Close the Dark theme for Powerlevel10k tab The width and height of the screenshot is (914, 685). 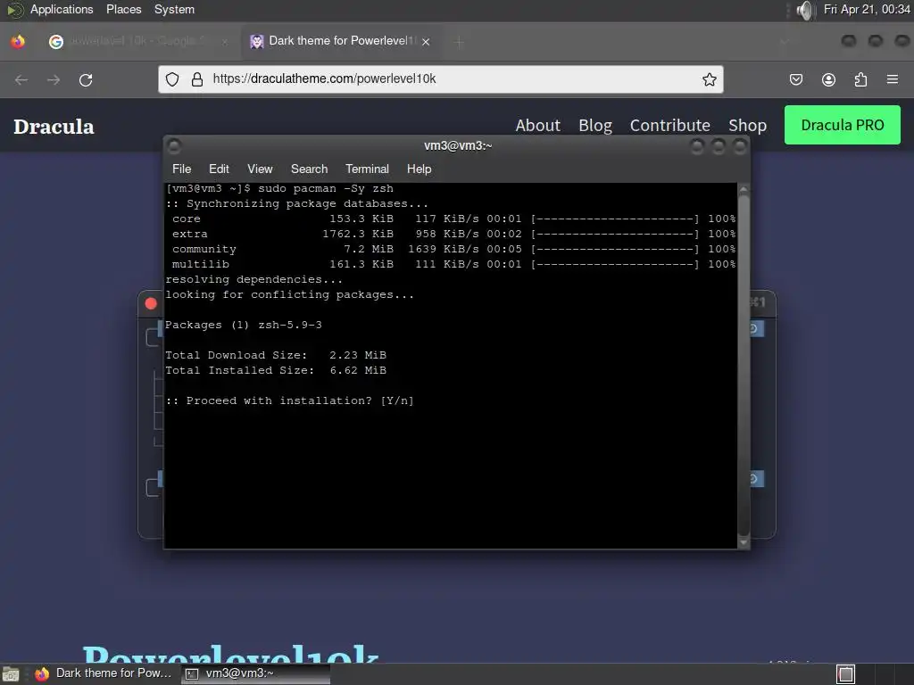(x=426, y=42)
